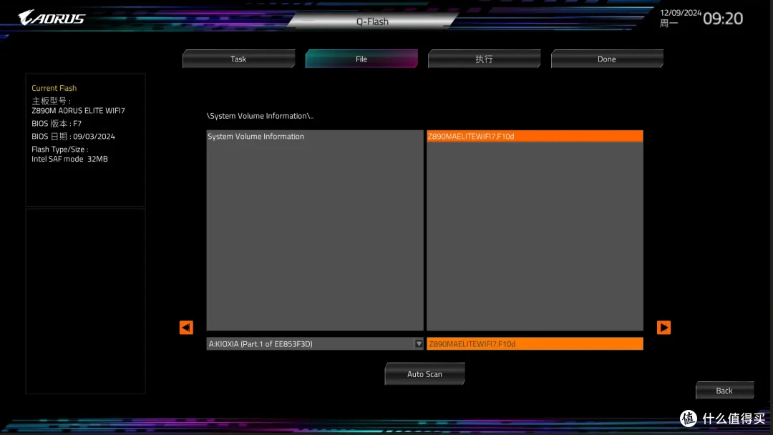Screen dimensions: 773x435
Task: Switch to the Task tab
Action: (238, 59)
